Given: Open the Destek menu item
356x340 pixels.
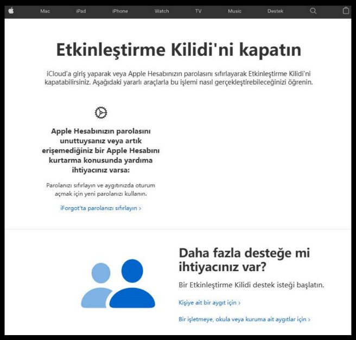Looking at the screenshot, I should pyautogui.click(x=275, y=11).
